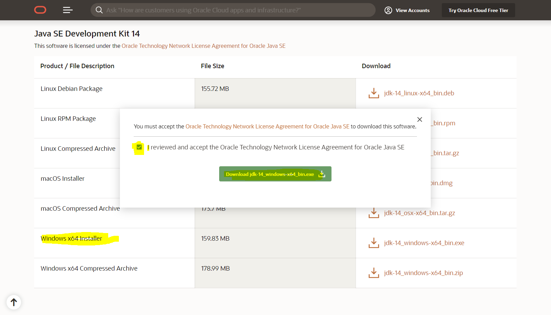Click Download jdk-14_windows-x64_bin.exe green button

pos(275,174)
